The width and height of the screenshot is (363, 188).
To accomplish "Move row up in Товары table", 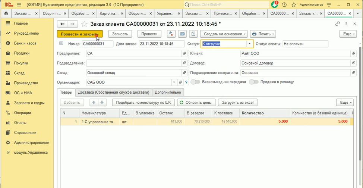I will coord(94,103).
